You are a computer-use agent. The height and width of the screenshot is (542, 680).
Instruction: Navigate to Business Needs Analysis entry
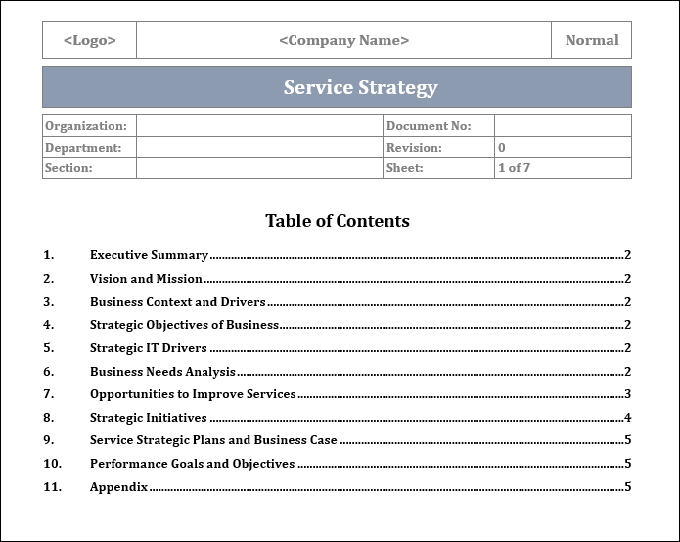pos(162,372)
